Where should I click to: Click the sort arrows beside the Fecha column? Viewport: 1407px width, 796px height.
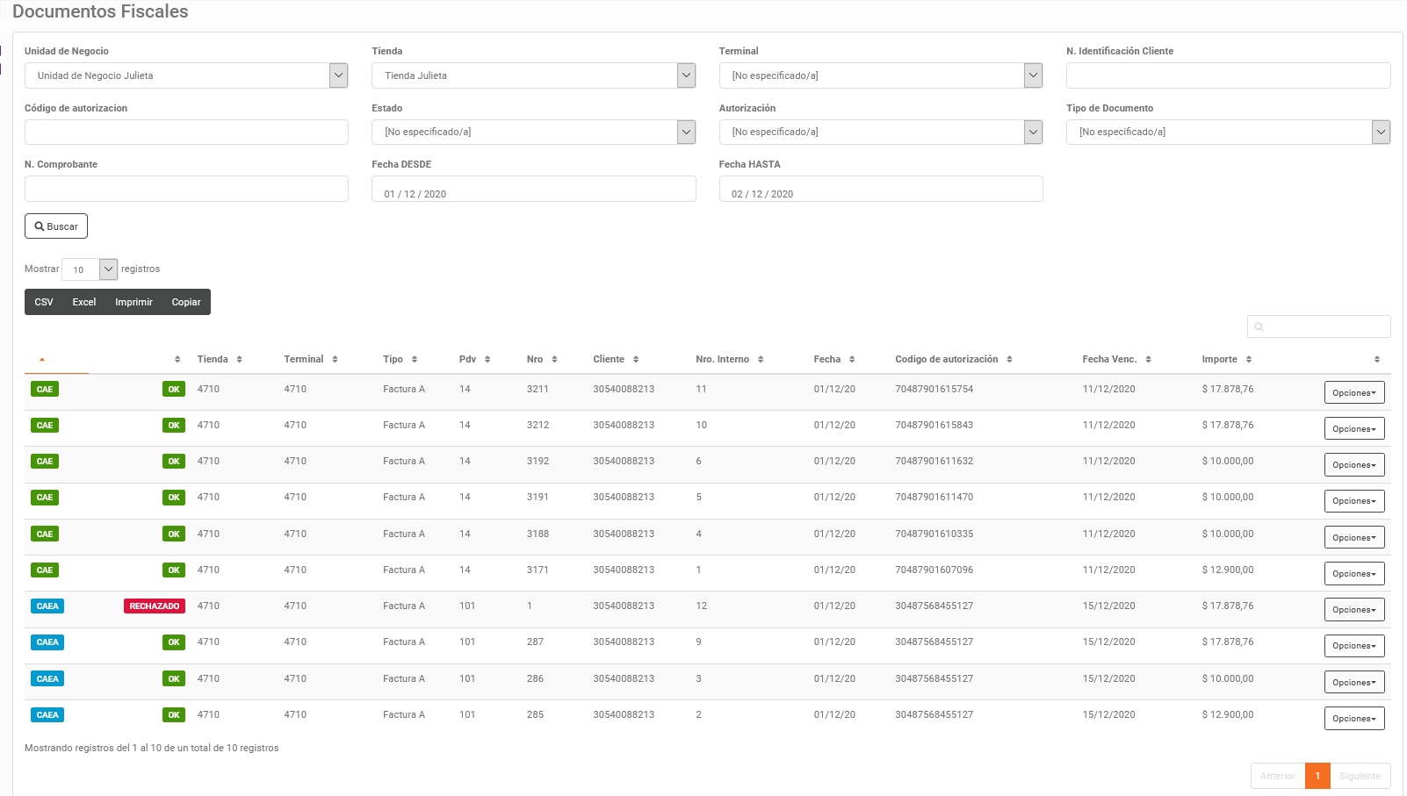pyautogui.click(x=852, y=360)
